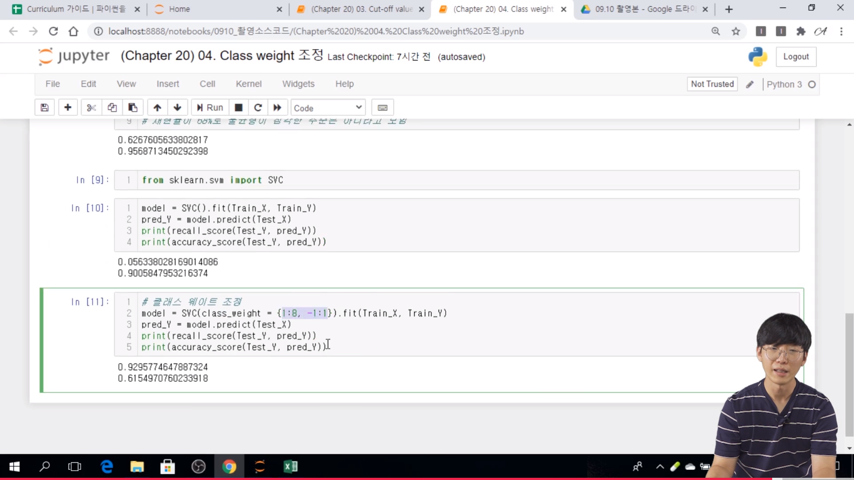Restart the kernel circular arrow icon
Viewport: 854px width, 480px height.
[258, 108]
